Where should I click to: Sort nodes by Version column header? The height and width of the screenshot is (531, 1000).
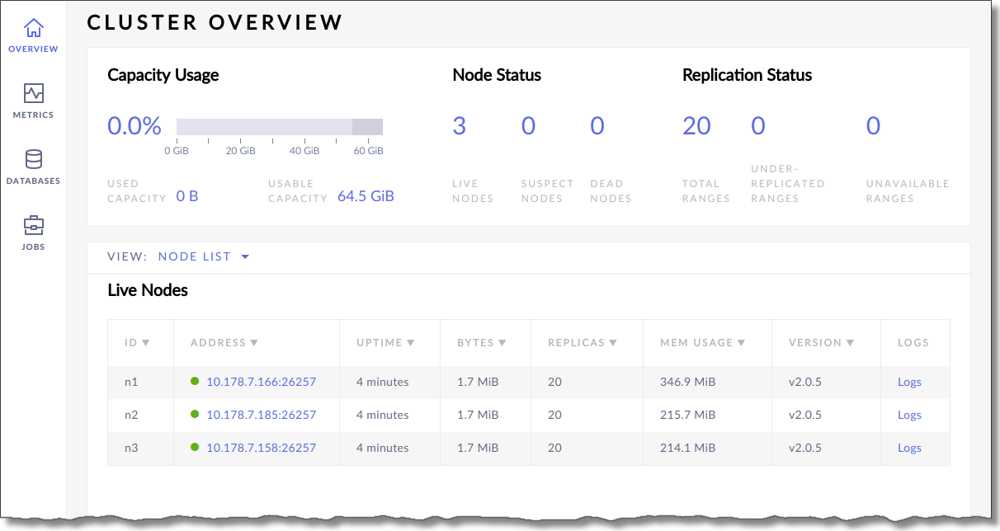coord(820,342)
